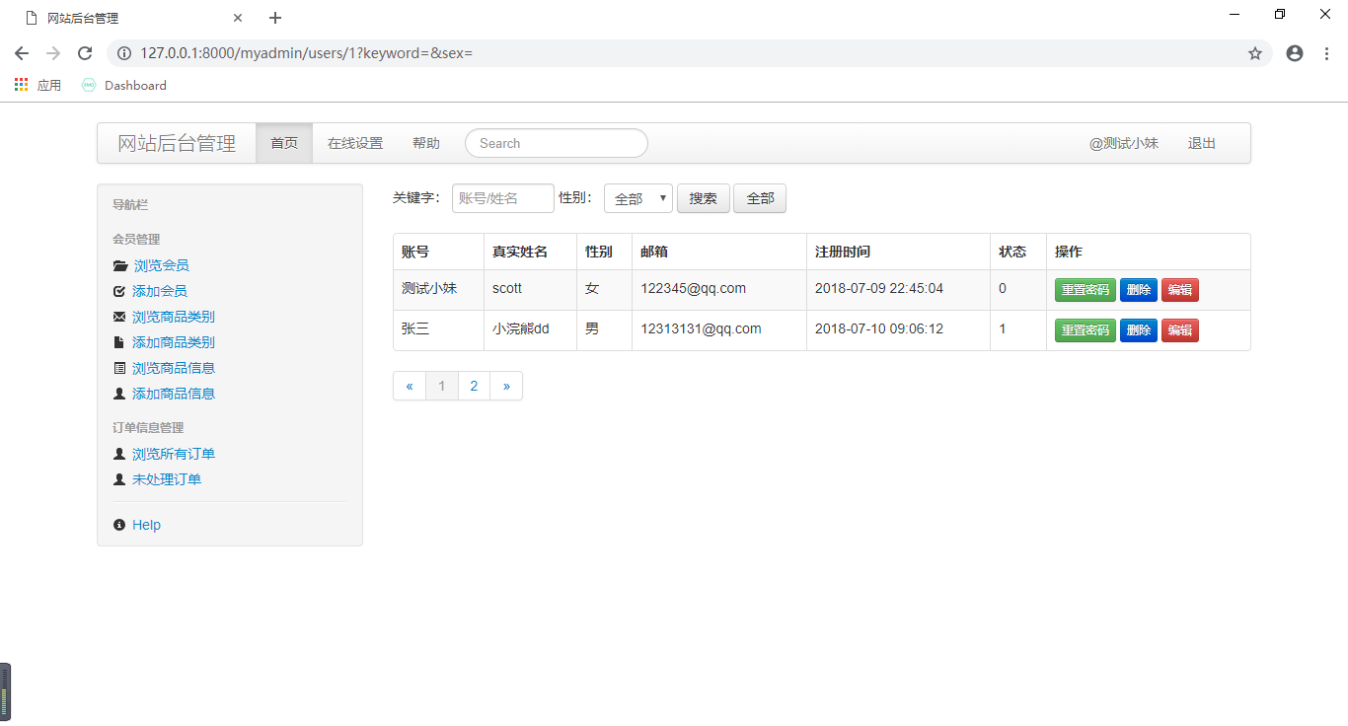The height and width of the screenshot is (726, 1348).
Task: Click the 全部 button next to 搜索
Action: tap(760, 198)
